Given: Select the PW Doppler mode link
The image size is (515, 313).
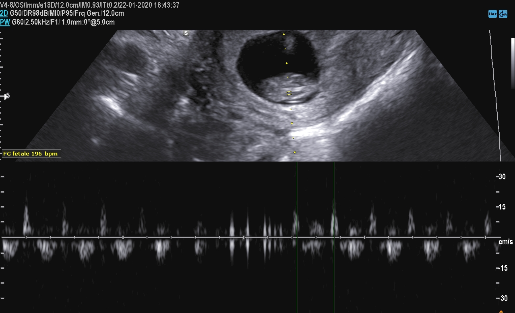Looking at the screenshot, I should click(5, 22).
